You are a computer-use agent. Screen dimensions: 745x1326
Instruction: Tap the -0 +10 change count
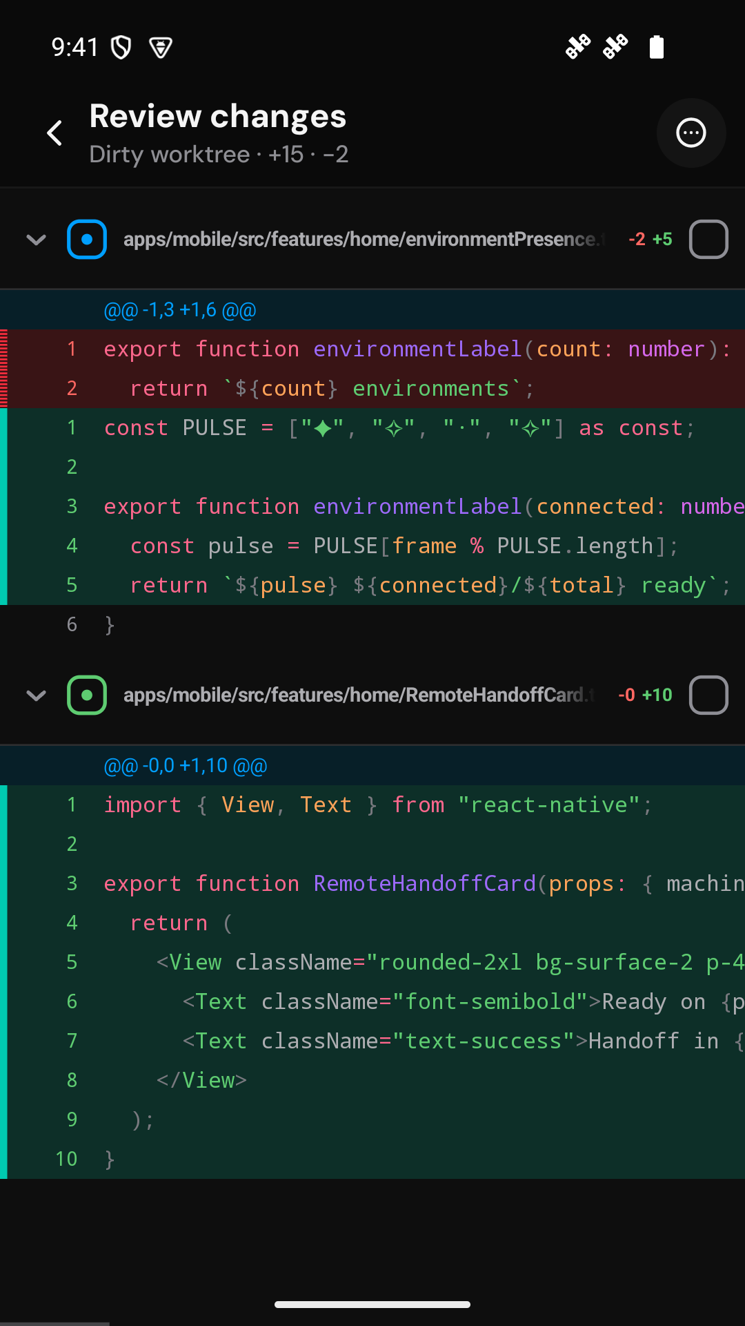645,695
